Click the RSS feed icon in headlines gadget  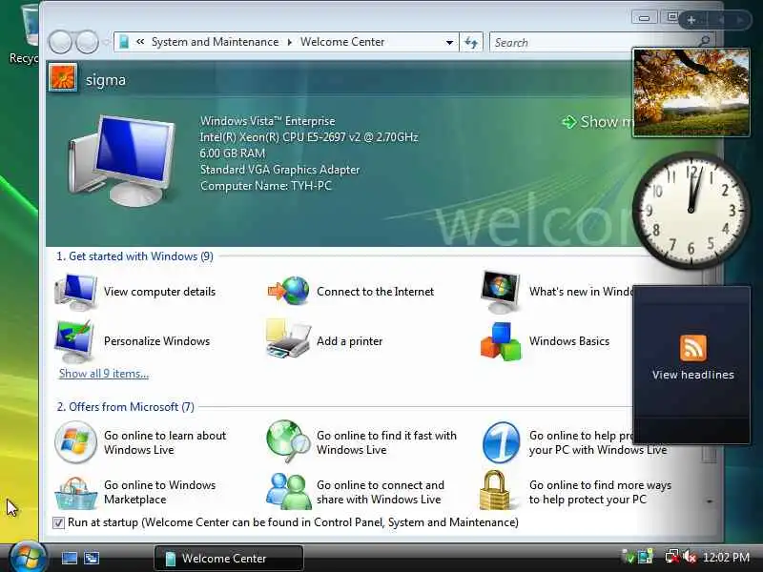[x=693, y=348]
